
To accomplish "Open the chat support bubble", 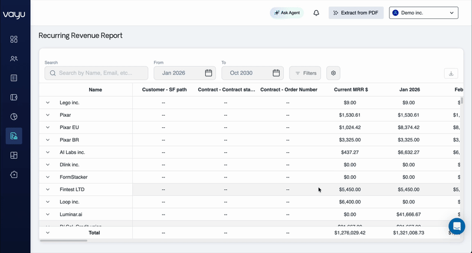I will [457, 226].
